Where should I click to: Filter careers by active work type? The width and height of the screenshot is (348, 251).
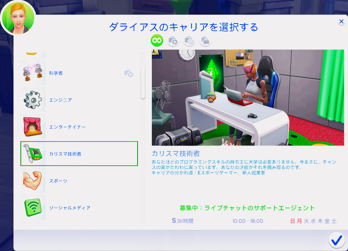point(173,41)
